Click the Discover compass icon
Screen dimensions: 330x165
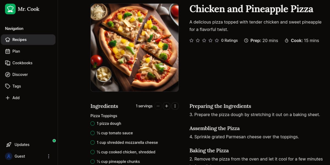tap(7, 74)
